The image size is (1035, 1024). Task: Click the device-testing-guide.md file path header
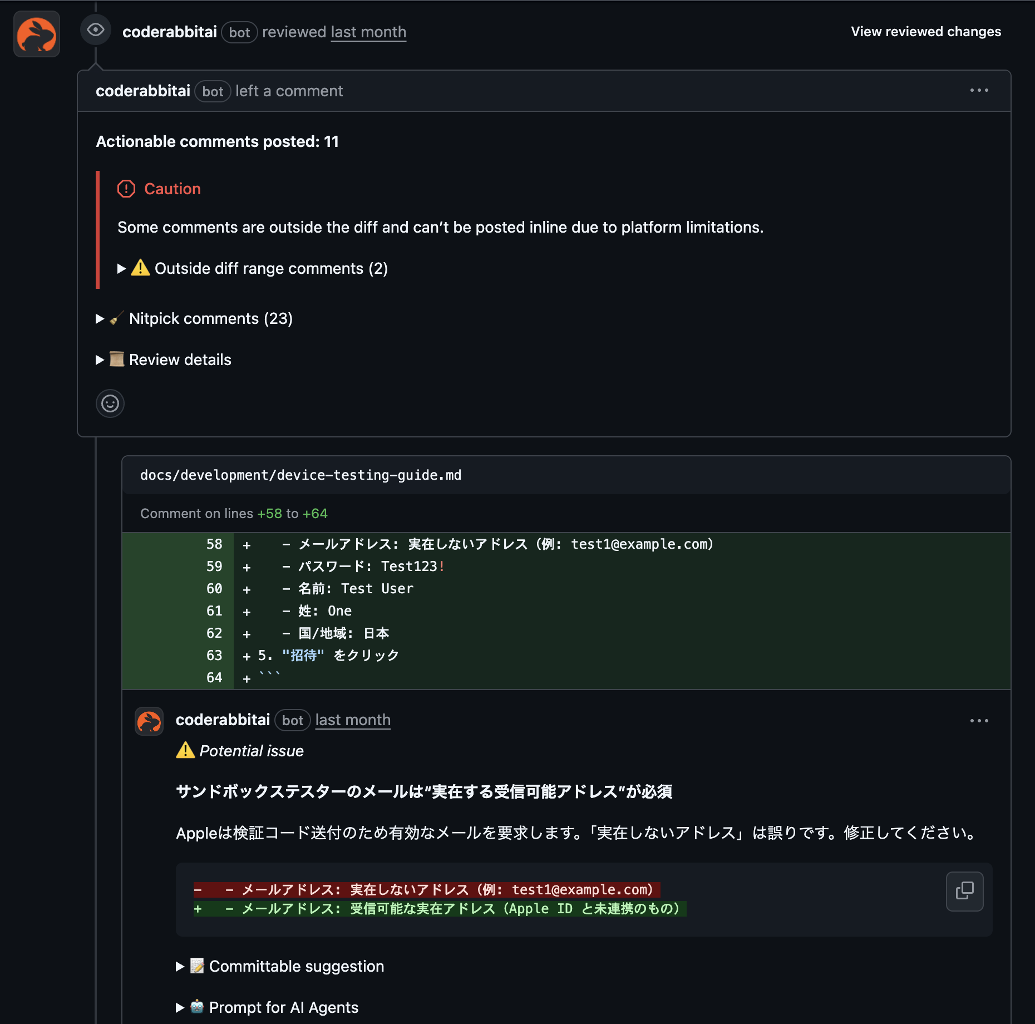(x=301, y=475)
